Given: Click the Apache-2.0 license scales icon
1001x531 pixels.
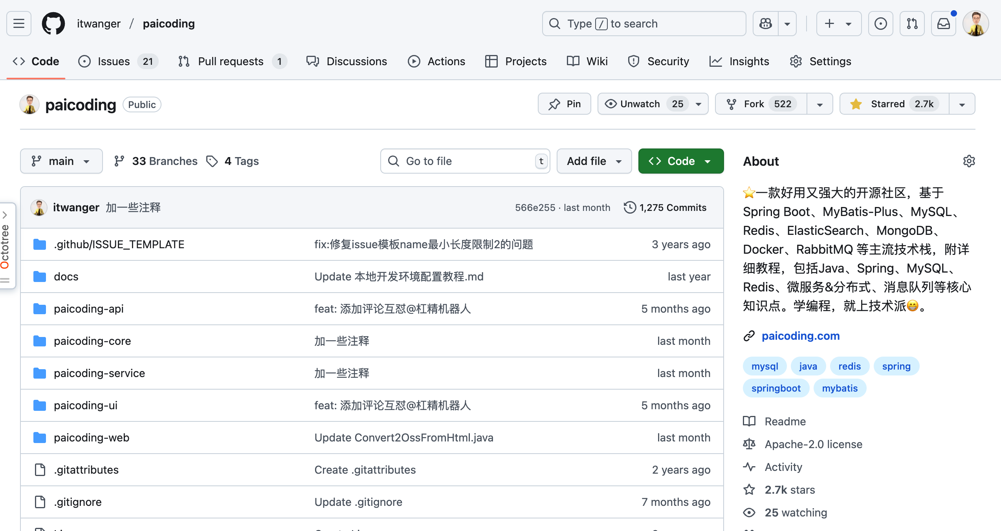Looking at the screenshot, I should coord(750,444).
